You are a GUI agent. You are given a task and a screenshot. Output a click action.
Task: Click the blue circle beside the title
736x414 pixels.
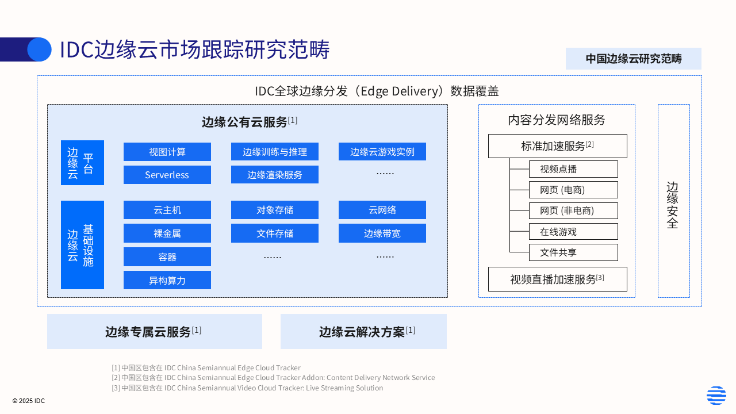click(39, 49)
